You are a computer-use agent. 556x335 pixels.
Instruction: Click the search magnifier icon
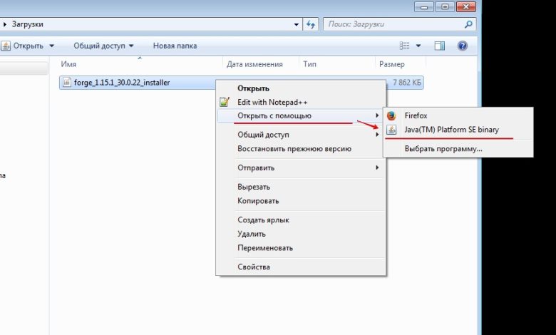pyautogui.click(x=468, y=24)
